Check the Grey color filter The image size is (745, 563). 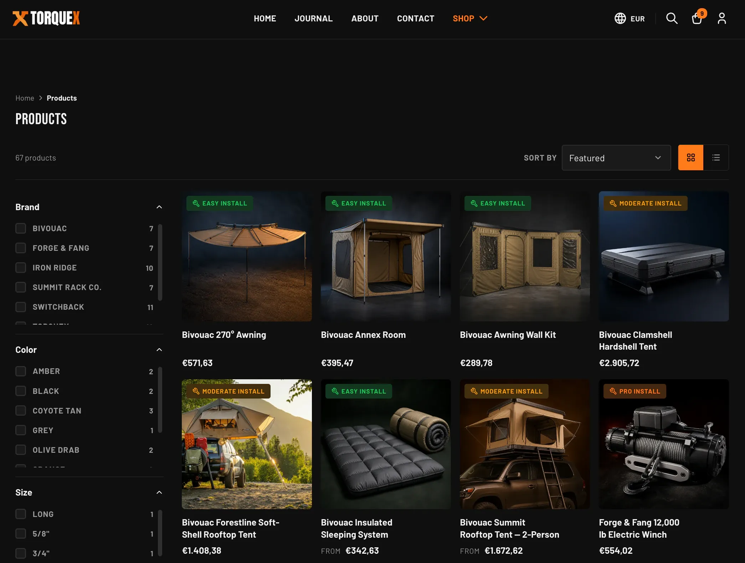pyautogui.click(x=21, y=430)
